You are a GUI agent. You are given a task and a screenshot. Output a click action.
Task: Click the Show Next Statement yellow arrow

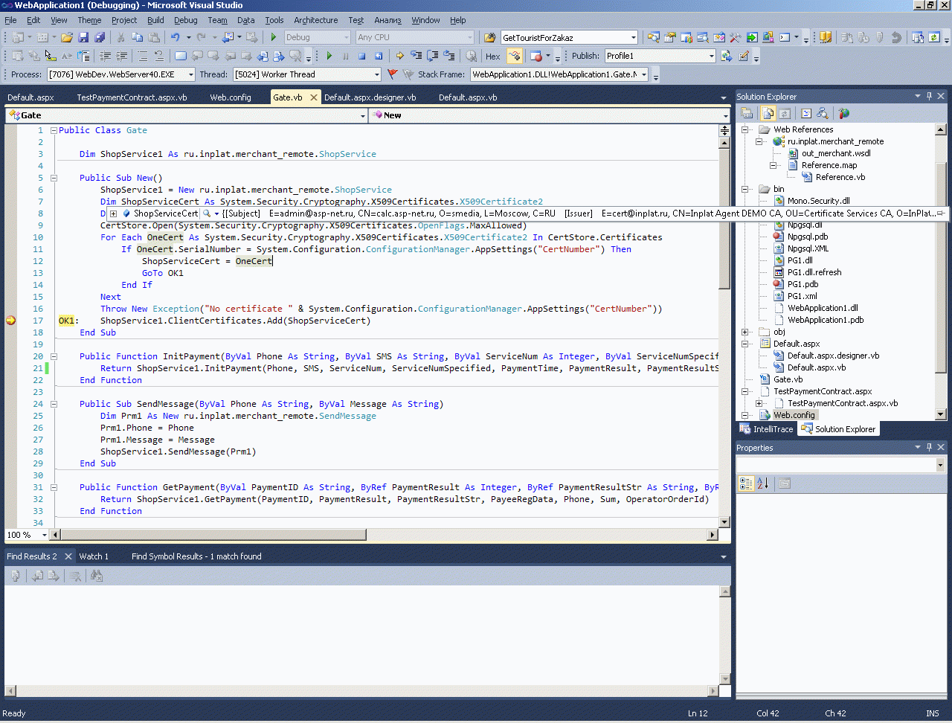coord(400,56)
